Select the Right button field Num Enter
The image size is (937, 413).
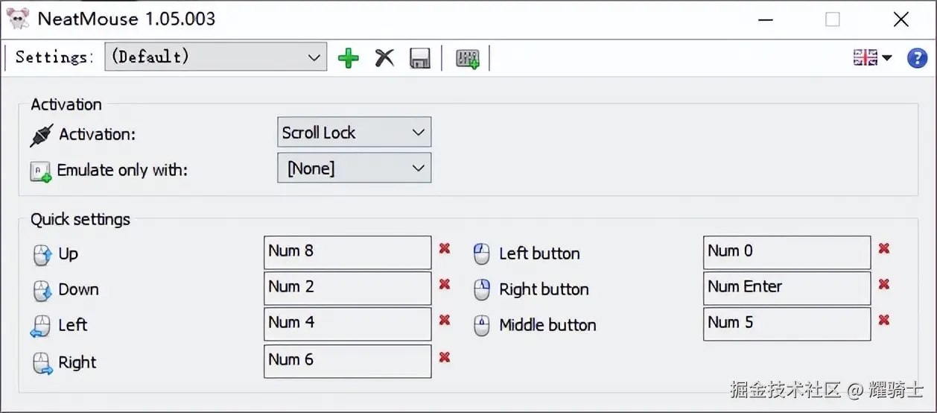[787, 288]
